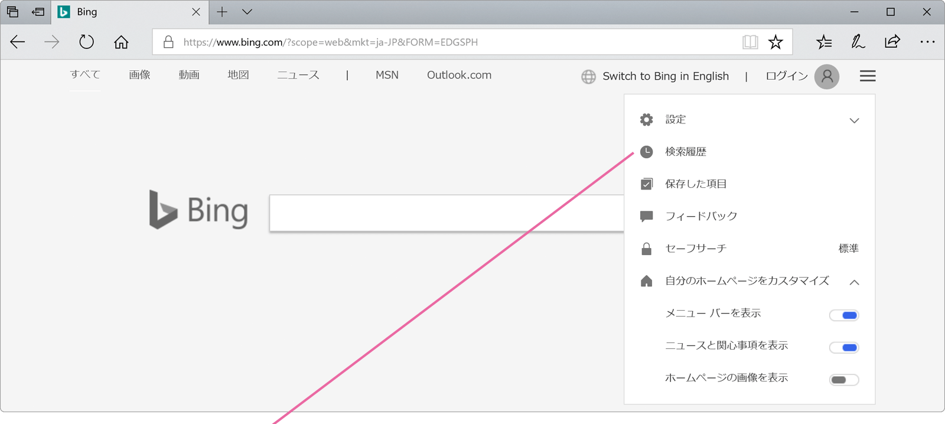Refresh the Bing page

(x=86, y=42)
